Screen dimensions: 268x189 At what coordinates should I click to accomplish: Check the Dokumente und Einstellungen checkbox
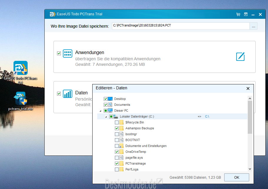pyautogui.click(x=117, y=146)
